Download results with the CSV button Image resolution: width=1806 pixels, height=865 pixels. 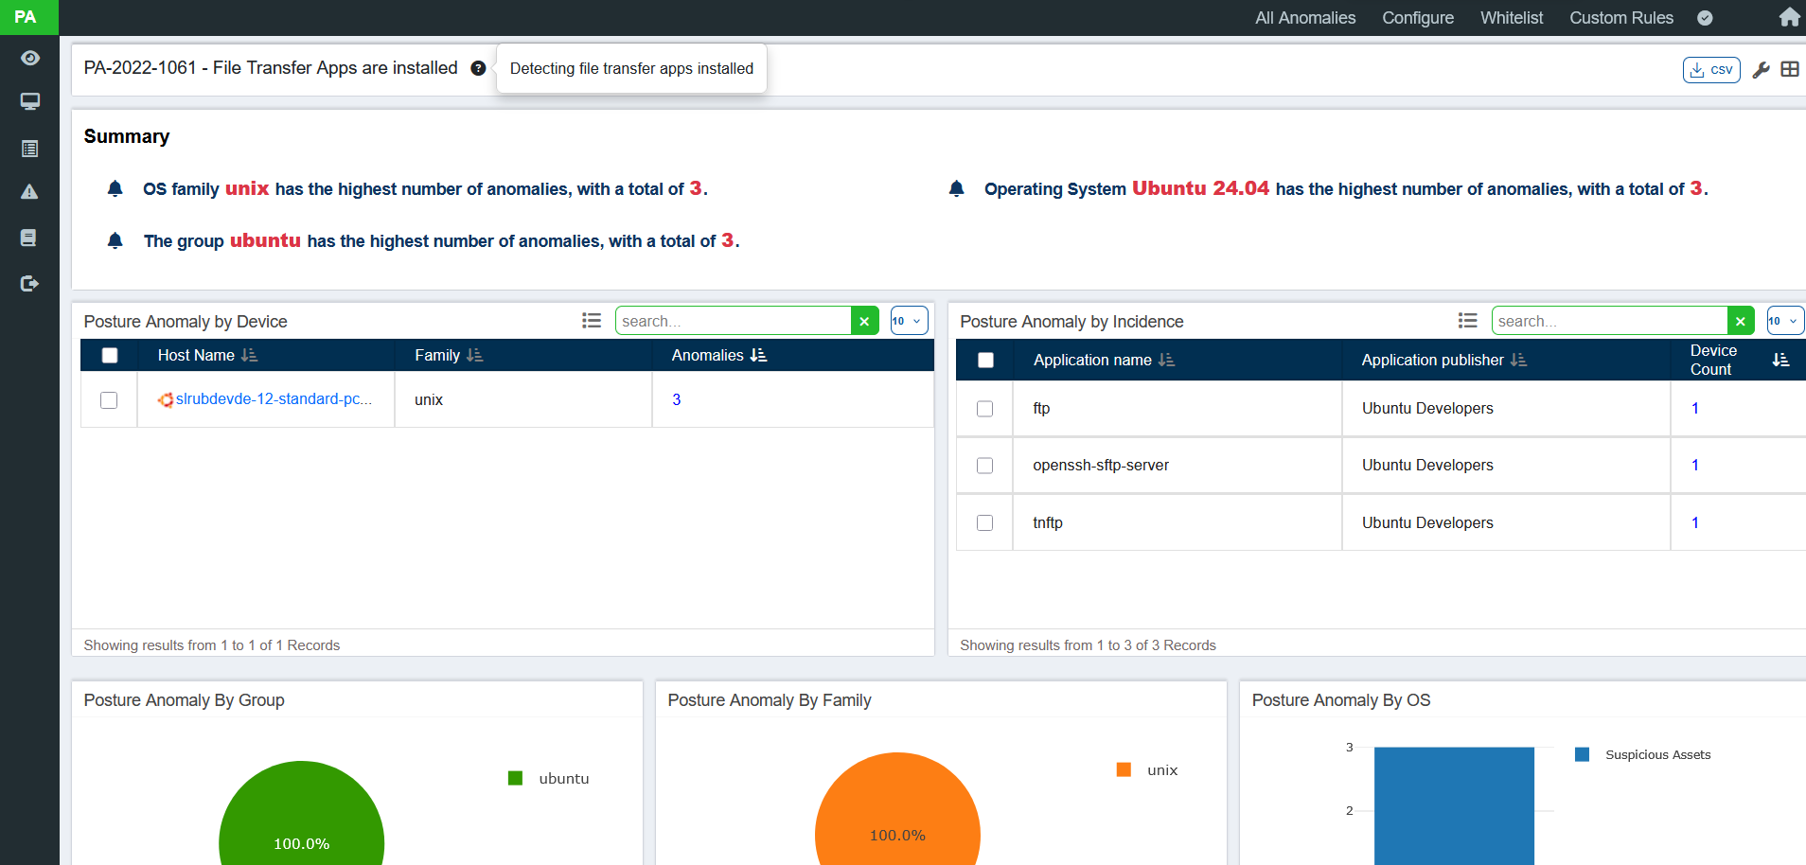(1711, 70)
